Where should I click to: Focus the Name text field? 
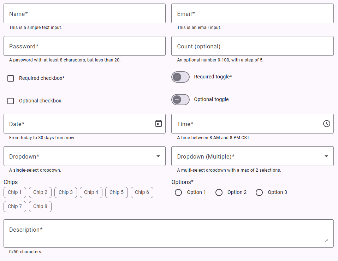(x=84, y=14)
